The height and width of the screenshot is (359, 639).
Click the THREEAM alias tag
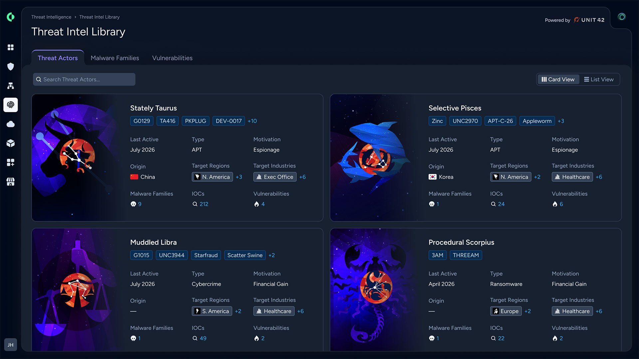(466, 255)
